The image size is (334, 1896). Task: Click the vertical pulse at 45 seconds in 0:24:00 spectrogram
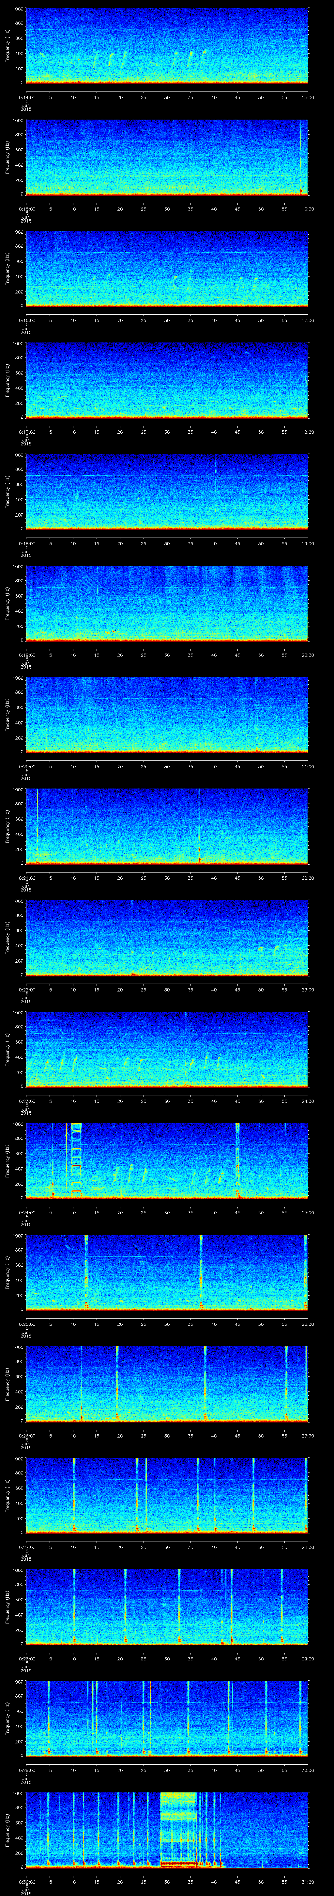pyautogui.click(x=238, y=1160)
